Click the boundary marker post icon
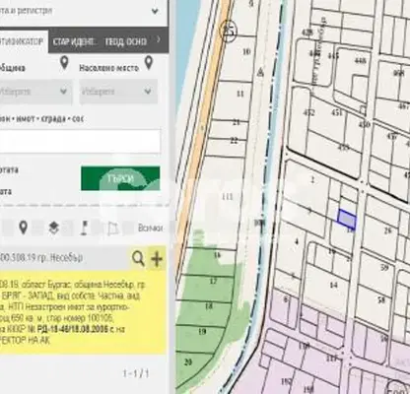This screenshot has width=410, height=394. pos(84,228)
